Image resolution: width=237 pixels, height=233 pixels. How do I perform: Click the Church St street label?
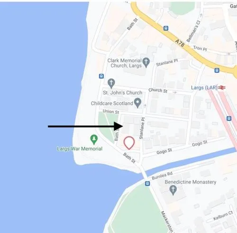pyautogui.click(x=158, y=90)
